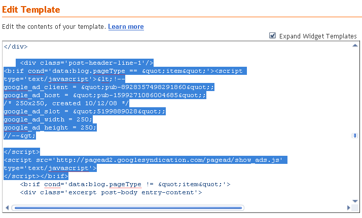362x218 pixels.
Task: Click the horizontal scrollbar left arrow
Action: click(x=7, y=208)
